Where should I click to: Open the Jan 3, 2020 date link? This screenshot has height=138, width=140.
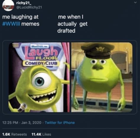click(31, 123)
